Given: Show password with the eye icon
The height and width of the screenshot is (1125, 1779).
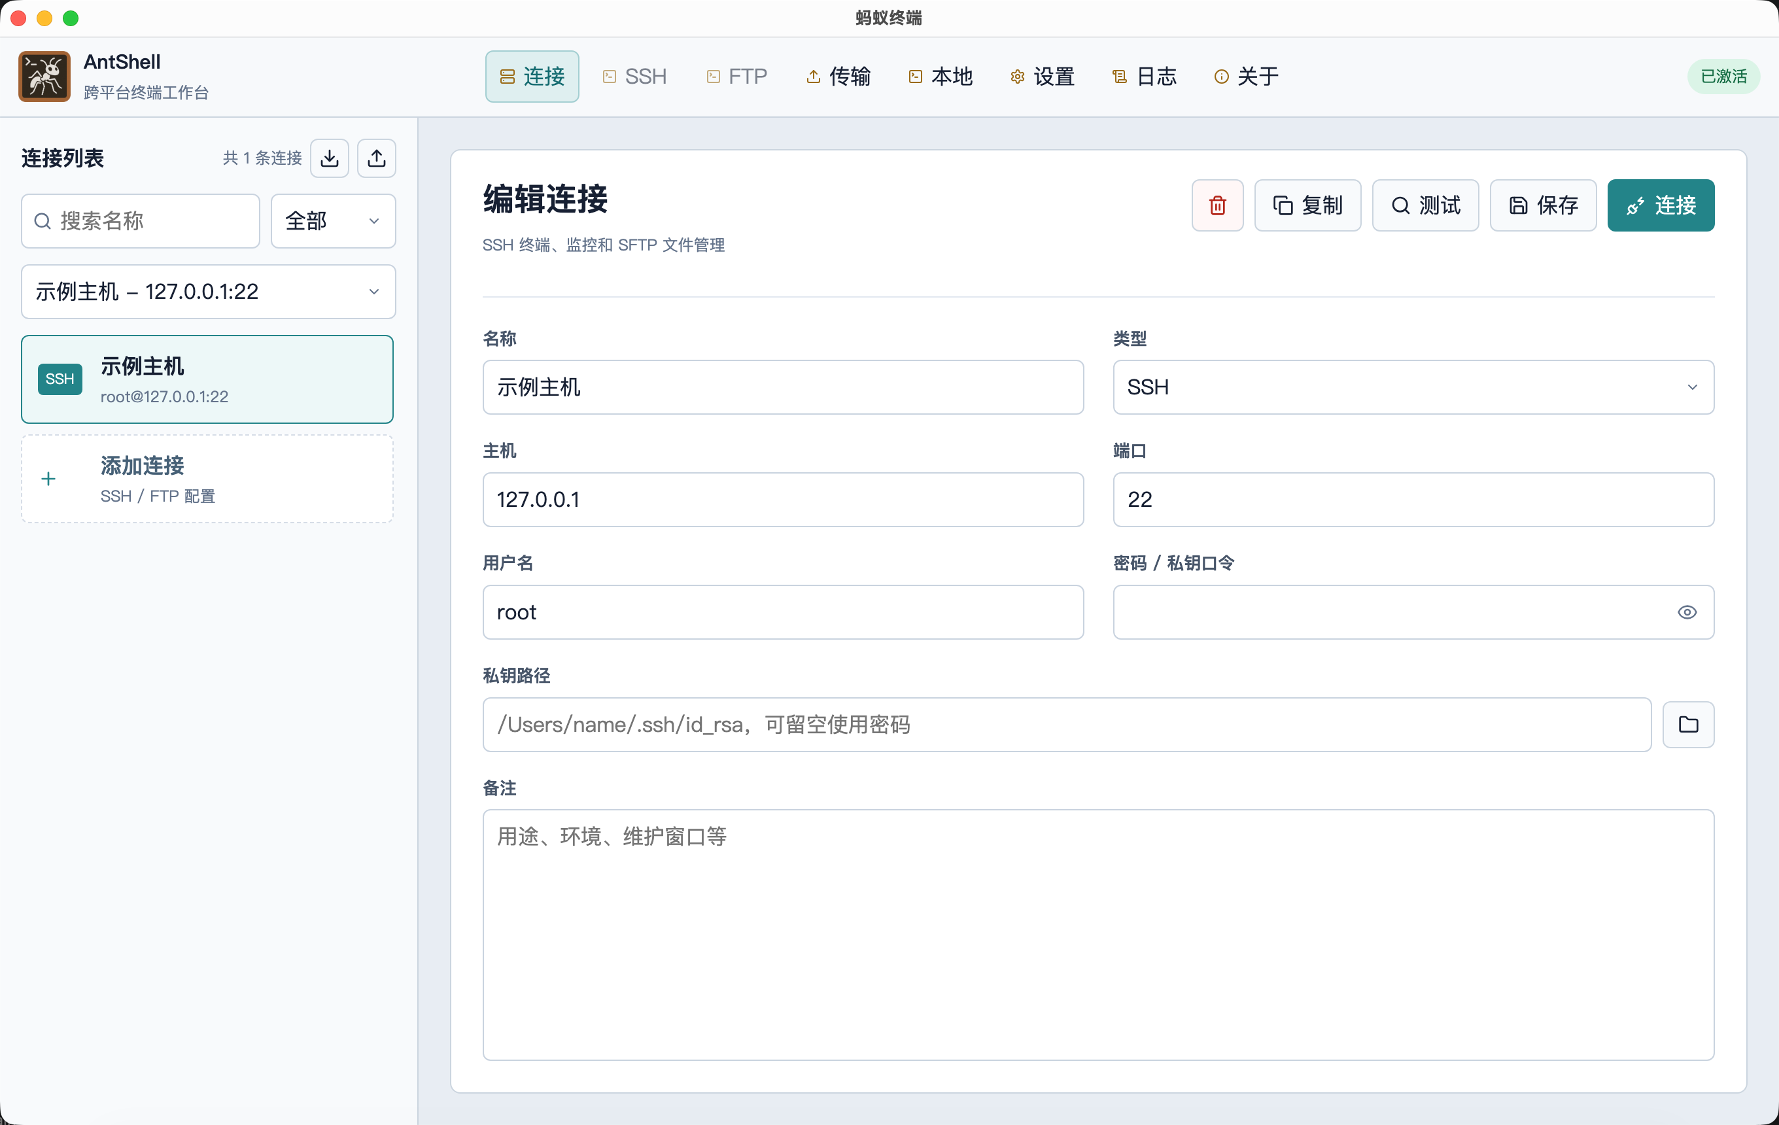Looking at the screenshot, I should [1687, 612].
